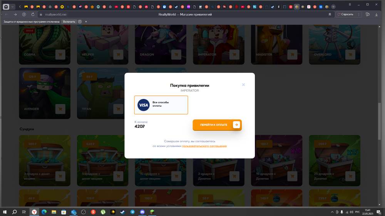This screenshot has width=385, height=216.
Task: Open a new browser tab
Action: click(333, 7)
